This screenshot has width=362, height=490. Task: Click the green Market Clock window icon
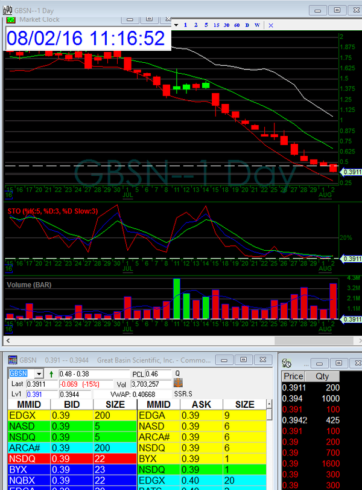pos(11,19)
